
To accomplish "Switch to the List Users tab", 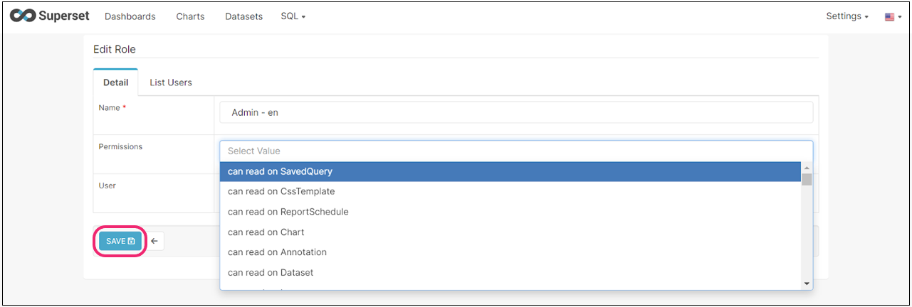I will [x=171, y=82].
